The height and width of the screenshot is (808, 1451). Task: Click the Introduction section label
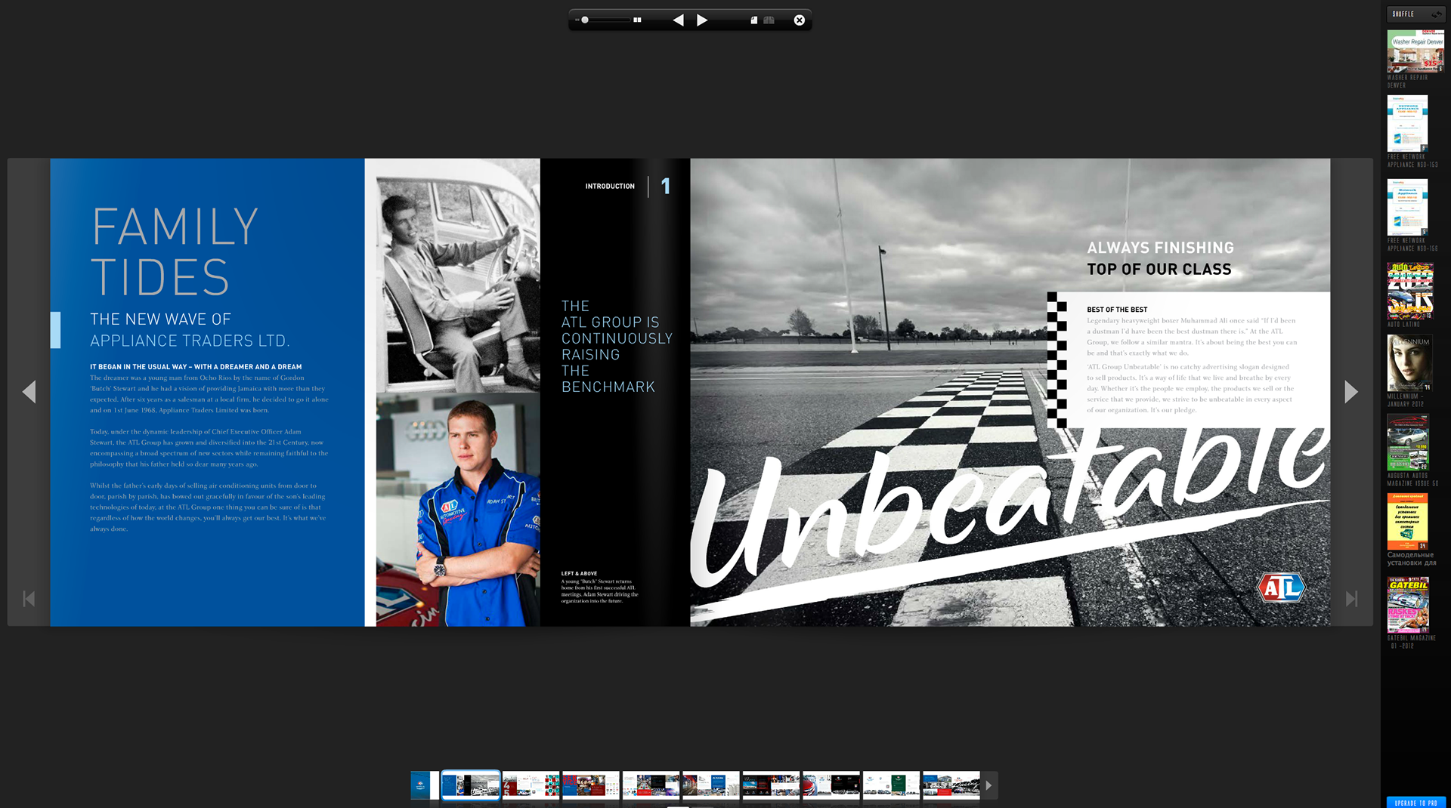(610, 187)
